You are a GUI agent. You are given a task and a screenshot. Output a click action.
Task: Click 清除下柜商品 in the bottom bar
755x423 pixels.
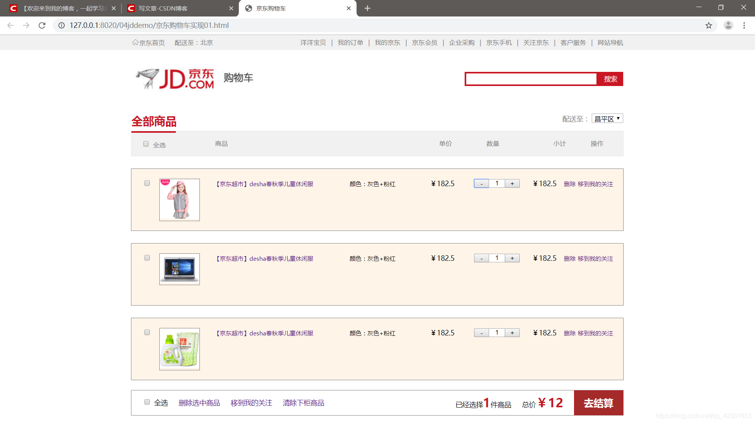[303, 403]
